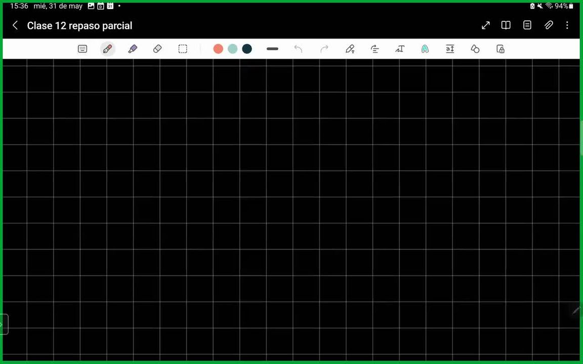
Task: Open the side panel handle at left edge
Action: pyautogui.click(x=4, y=324)
